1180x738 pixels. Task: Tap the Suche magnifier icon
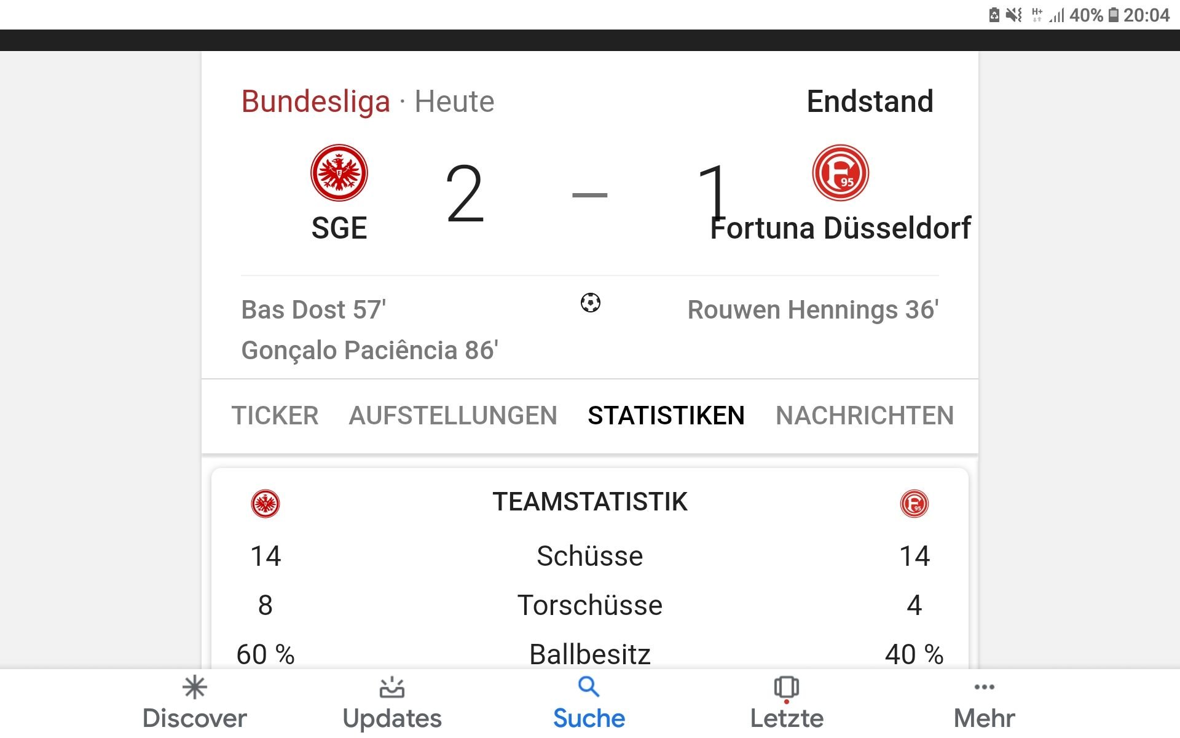point(589,687)
